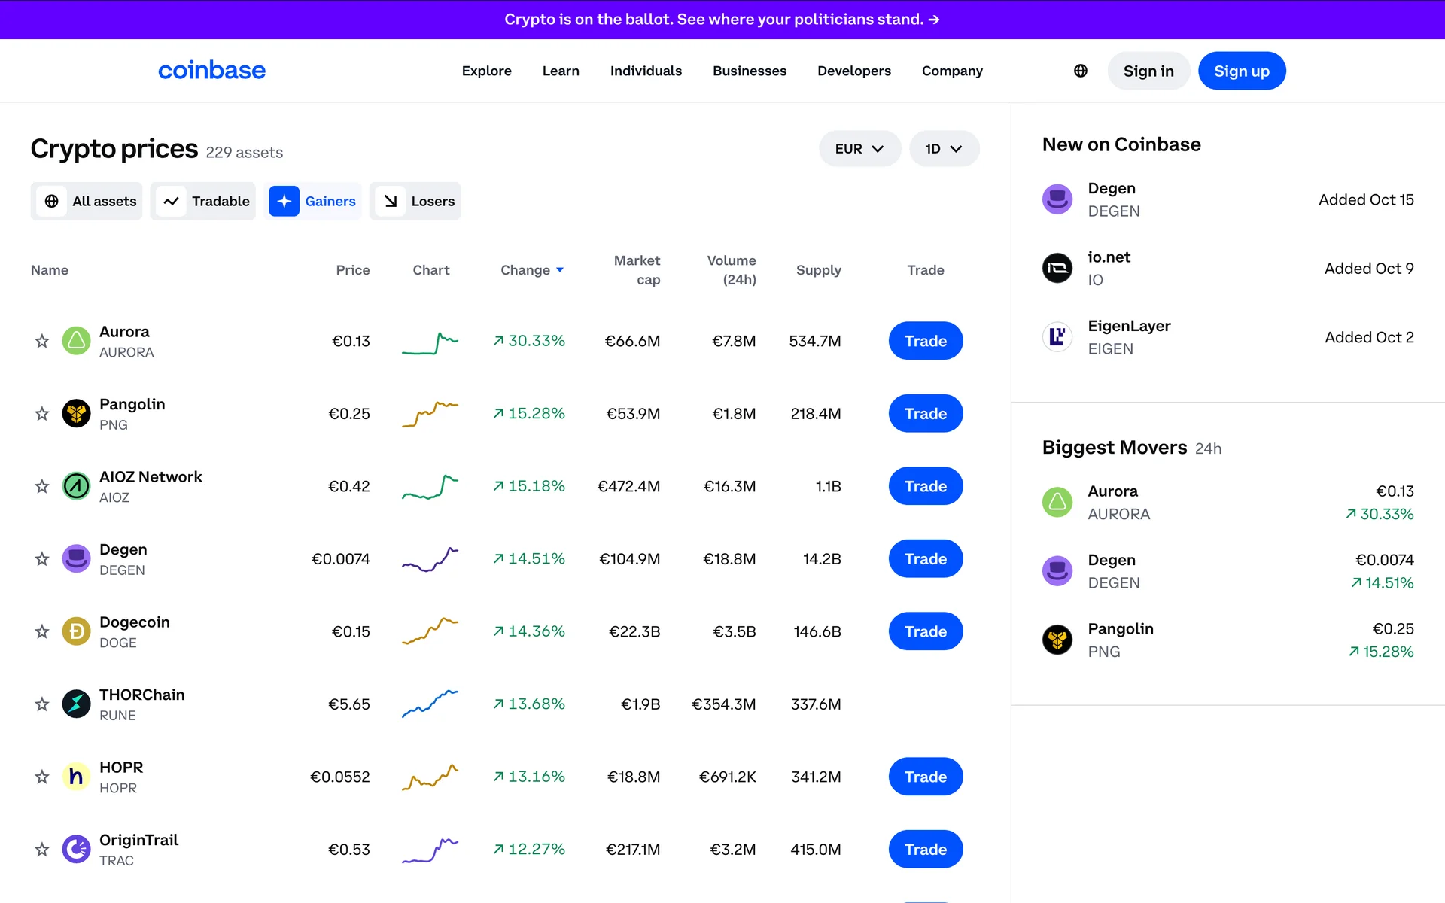Viewport: 1445px width, 903px height.
Task: Favorite HOPR with the star toggle
Action: [42, 777]
